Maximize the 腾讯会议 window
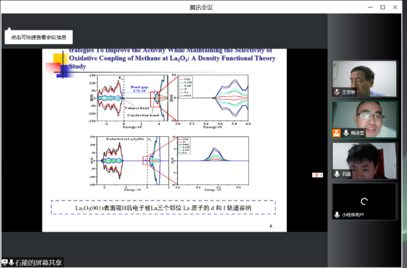The height and width of the screenshot is (268, 407). click(382, 7)
